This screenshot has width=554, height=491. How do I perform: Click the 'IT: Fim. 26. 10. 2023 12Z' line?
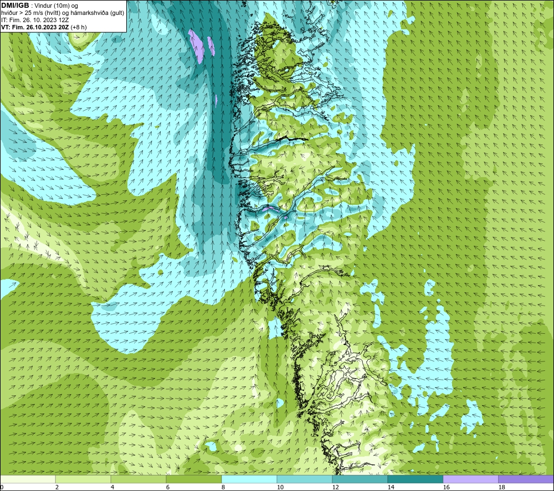point(35,20)
